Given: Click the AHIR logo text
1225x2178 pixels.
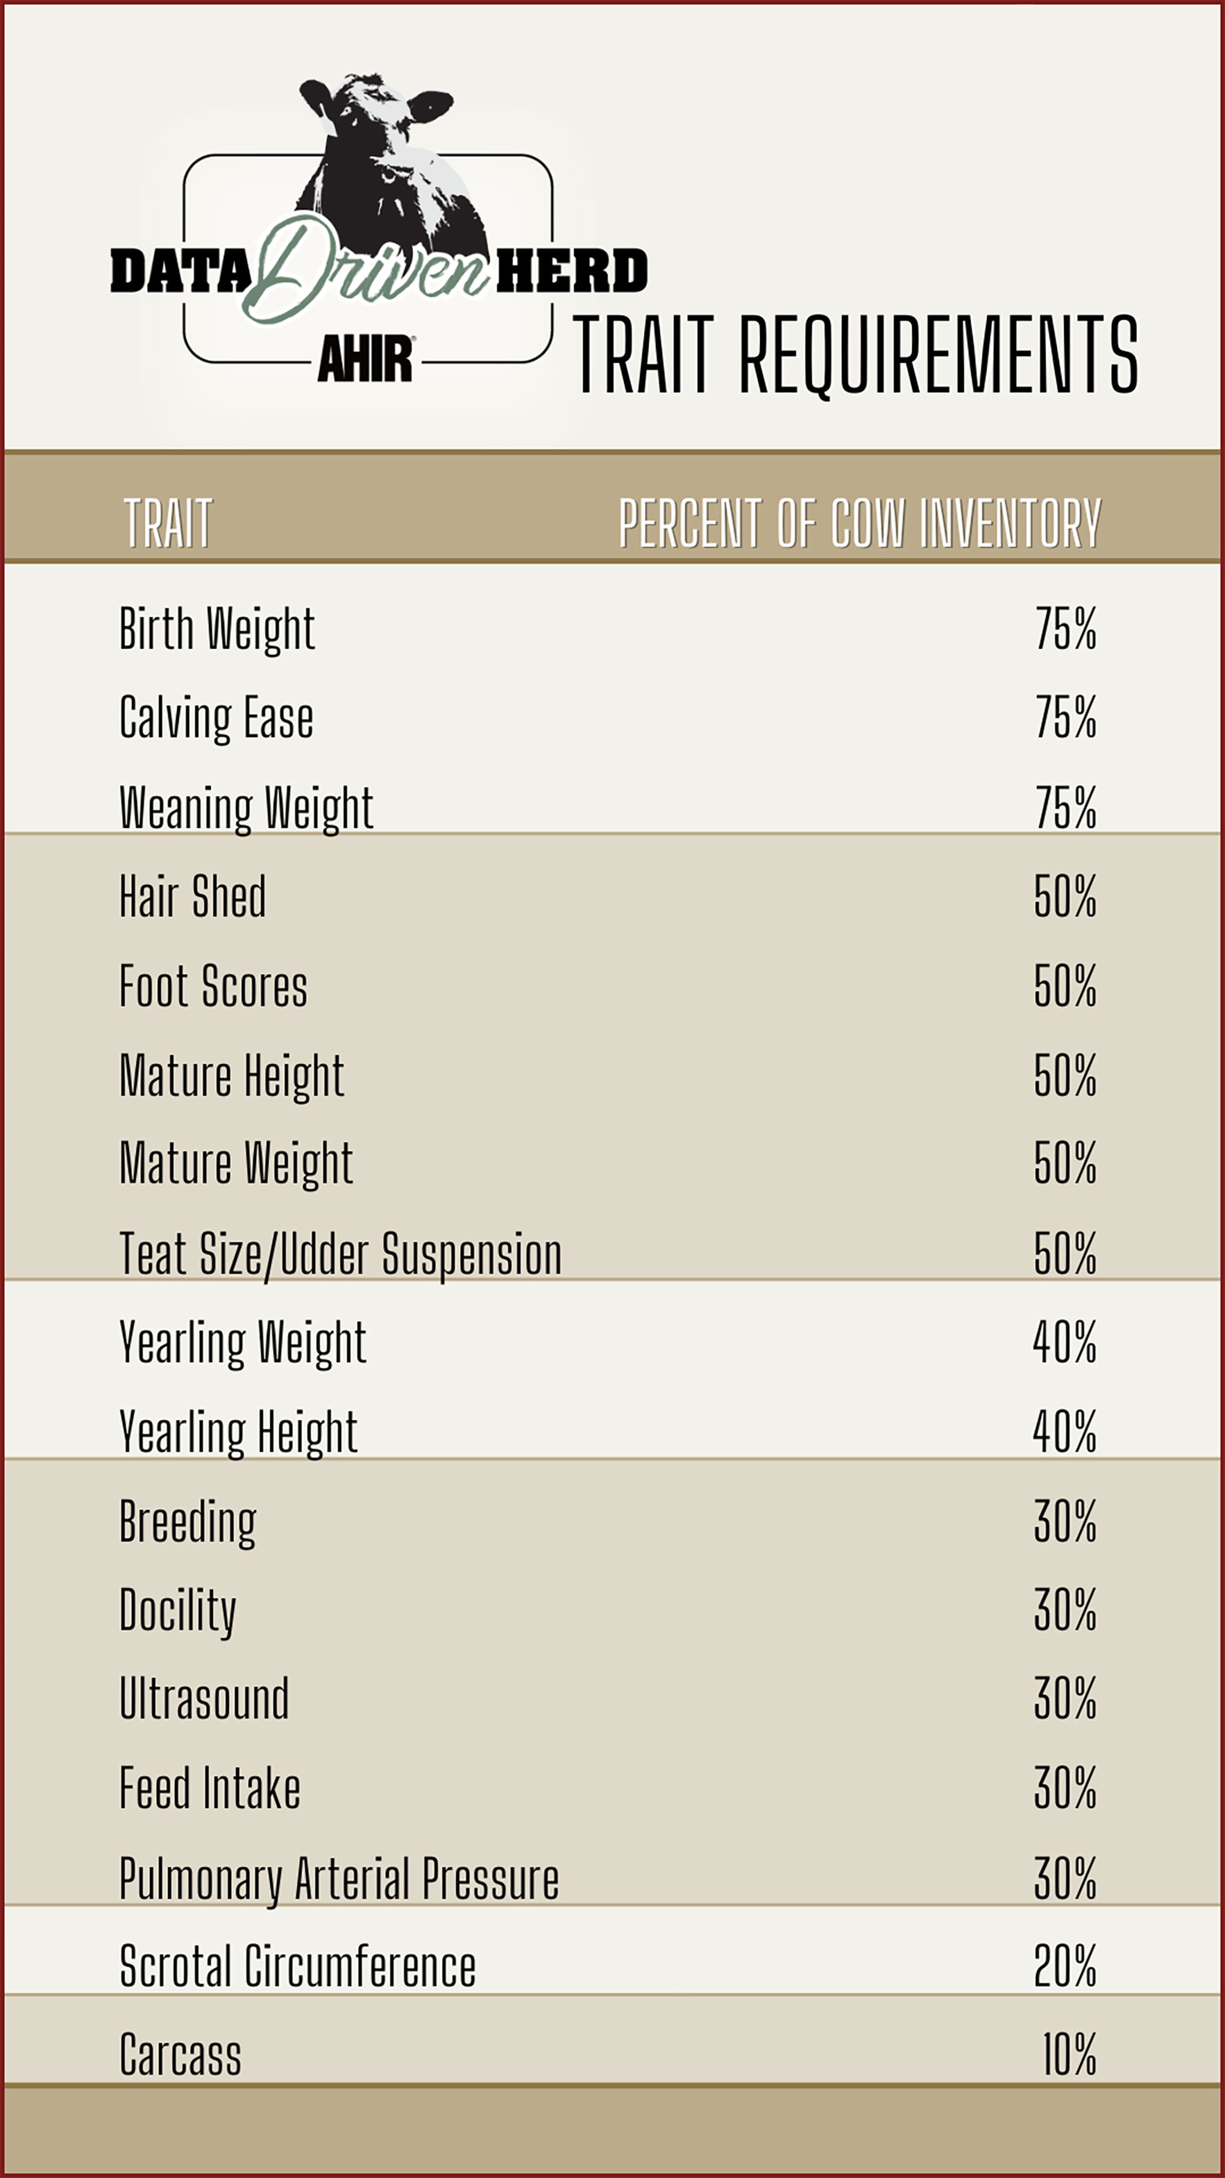Looking at the screenshot, I should [365, 360].
